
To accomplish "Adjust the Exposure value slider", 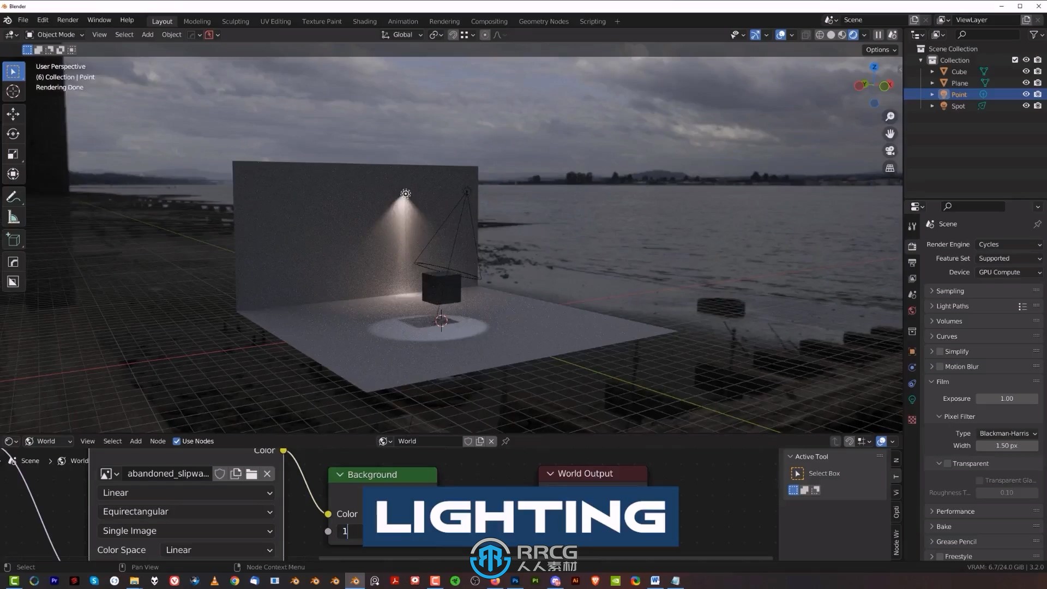I will pyautogui.click(x=1006, y=398).
